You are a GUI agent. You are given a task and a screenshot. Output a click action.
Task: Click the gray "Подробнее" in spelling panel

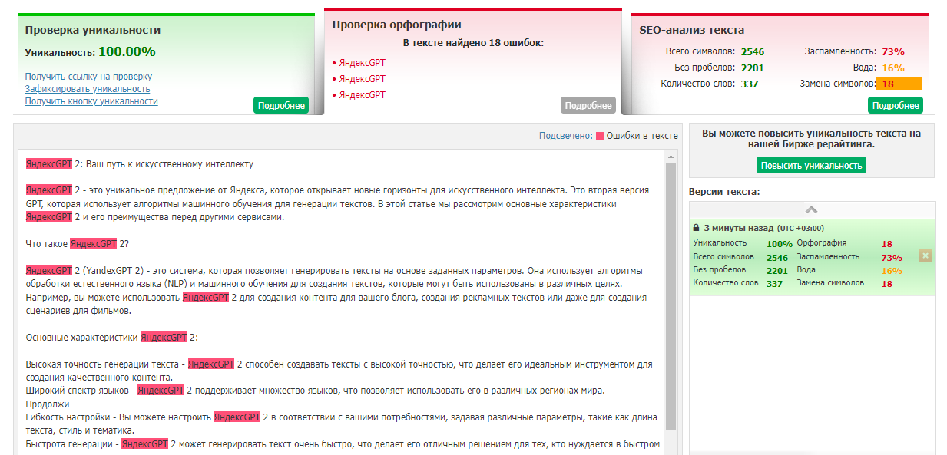coord(588,104)
